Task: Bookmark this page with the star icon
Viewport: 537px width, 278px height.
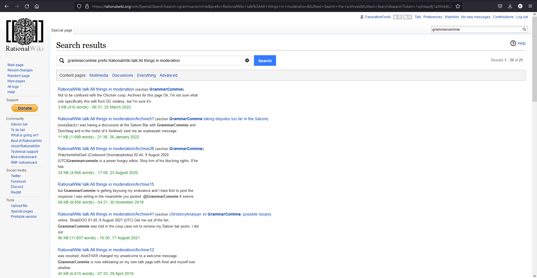Action: [x=458, y=6]
